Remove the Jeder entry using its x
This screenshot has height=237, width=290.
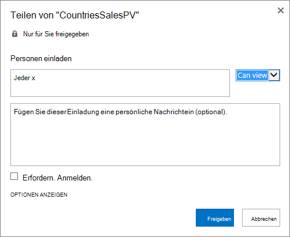tap(34, 78)
